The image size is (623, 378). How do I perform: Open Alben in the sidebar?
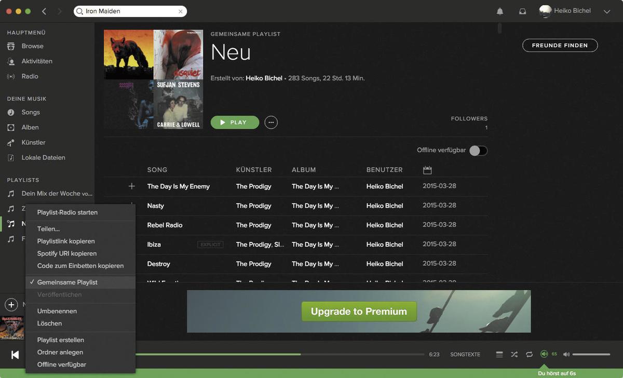tap(30, 127)
